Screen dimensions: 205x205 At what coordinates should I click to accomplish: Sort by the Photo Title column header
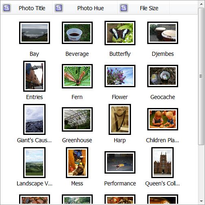pos(32,8)
